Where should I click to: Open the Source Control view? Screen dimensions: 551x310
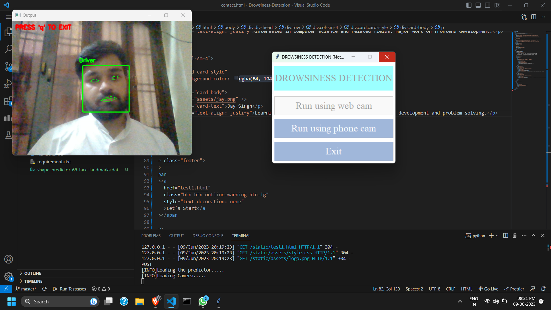(x=8, y=66)
